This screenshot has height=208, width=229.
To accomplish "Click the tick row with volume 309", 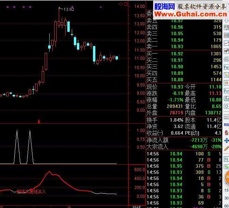I will (184, 172).
